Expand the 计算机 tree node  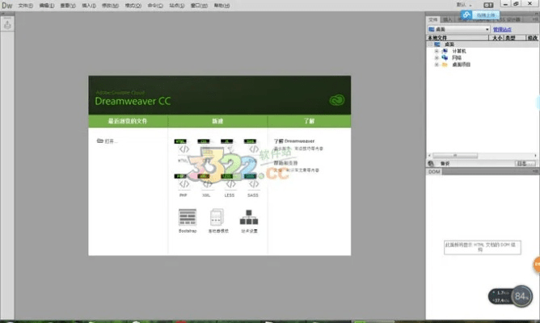point(437,51)
